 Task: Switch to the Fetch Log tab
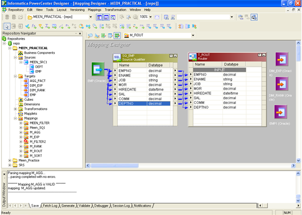click(x=50, y=206)
